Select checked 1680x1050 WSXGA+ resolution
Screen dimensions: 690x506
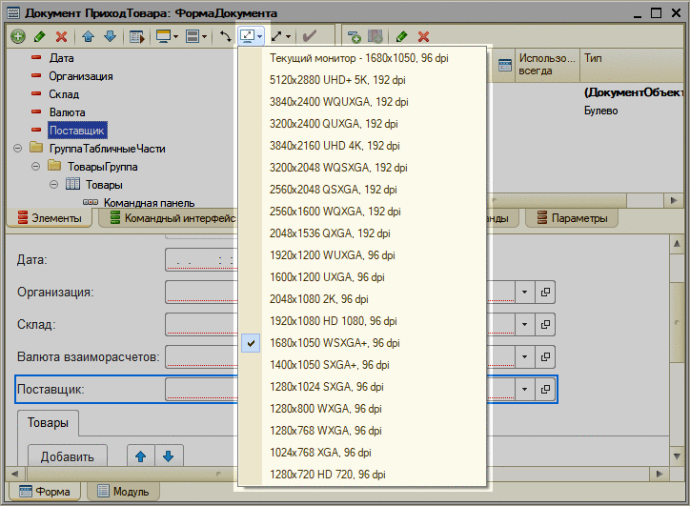tap(362, 343)
